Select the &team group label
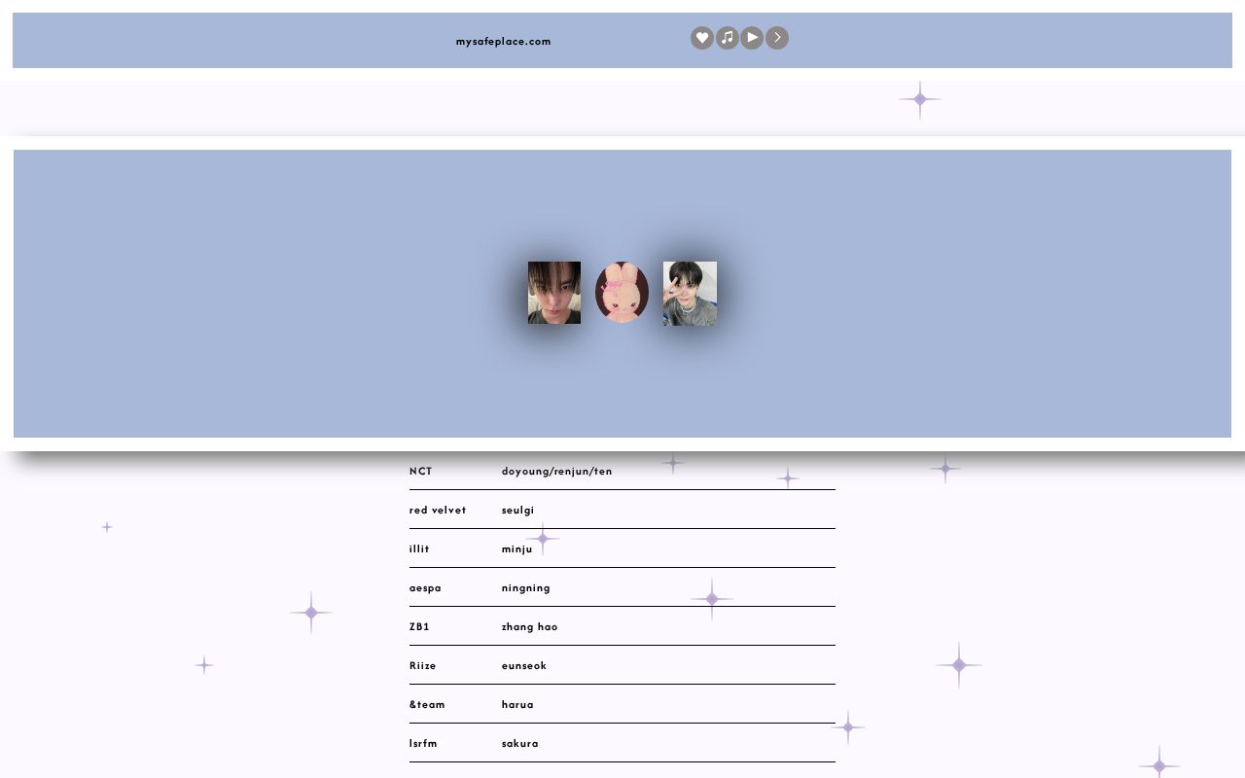1245x778 pixels. [x=427, y=704]
